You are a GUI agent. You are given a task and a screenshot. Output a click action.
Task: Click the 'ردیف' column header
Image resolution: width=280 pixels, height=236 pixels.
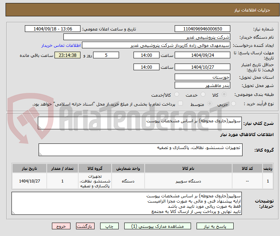click(x=268, y=168)
